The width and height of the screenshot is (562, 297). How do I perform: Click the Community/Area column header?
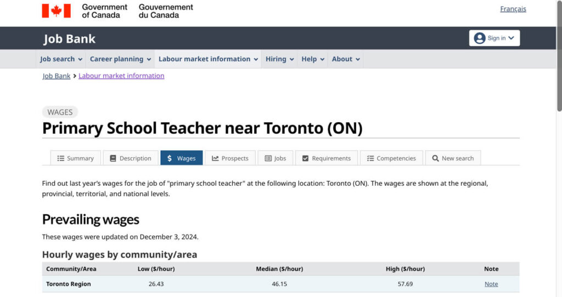(71, 269)
